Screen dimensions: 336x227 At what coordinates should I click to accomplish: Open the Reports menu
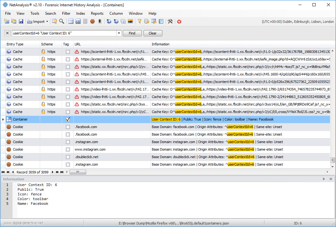[x=97, y=13]
